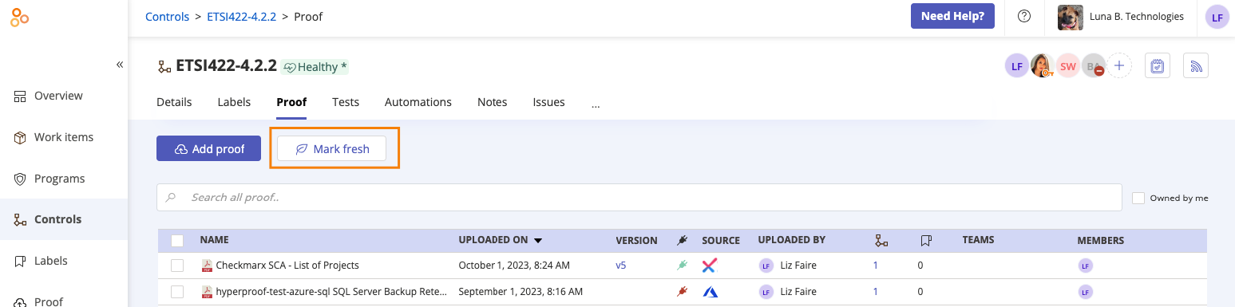Sort by labels column icon
The width and height of the screenshot is (1235, 307).
coord(926,240)
